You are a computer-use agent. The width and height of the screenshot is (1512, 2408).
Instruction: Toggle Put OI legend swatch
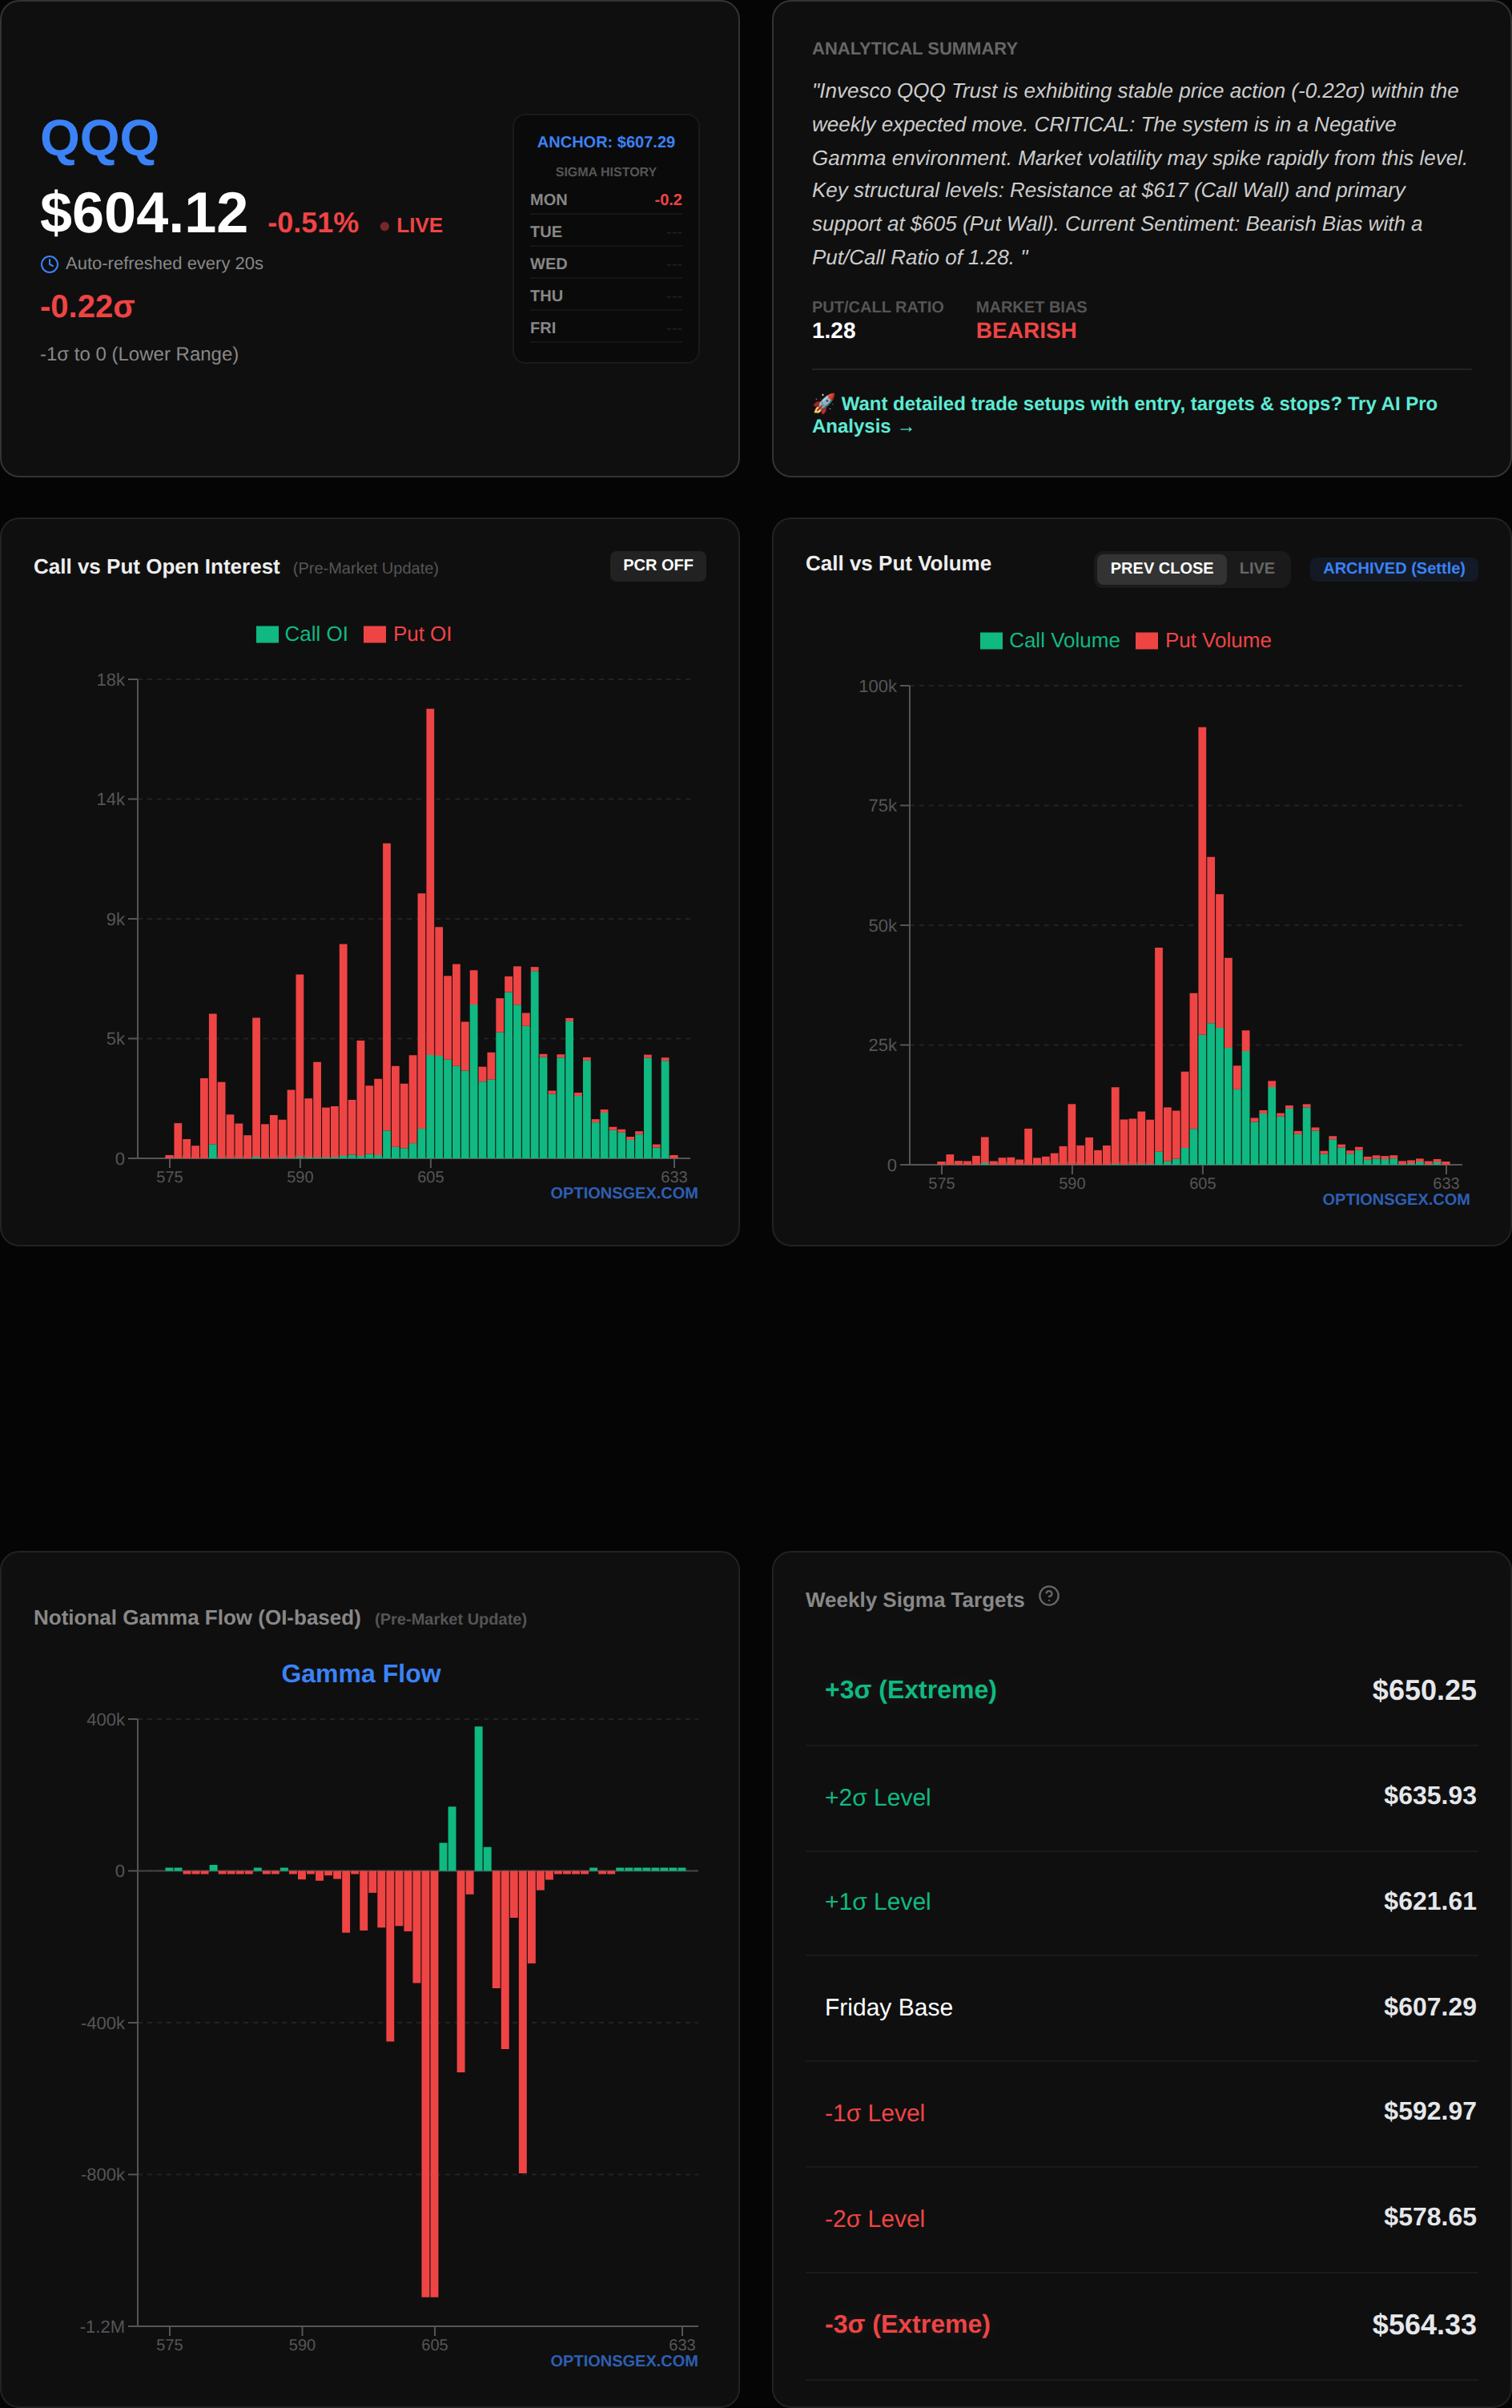(375, 634)
